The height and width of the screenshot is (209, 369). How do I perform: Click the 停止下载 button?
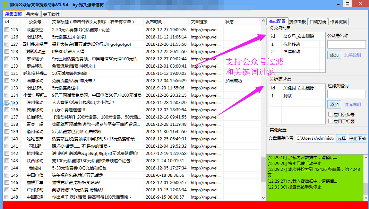[358, 138]
